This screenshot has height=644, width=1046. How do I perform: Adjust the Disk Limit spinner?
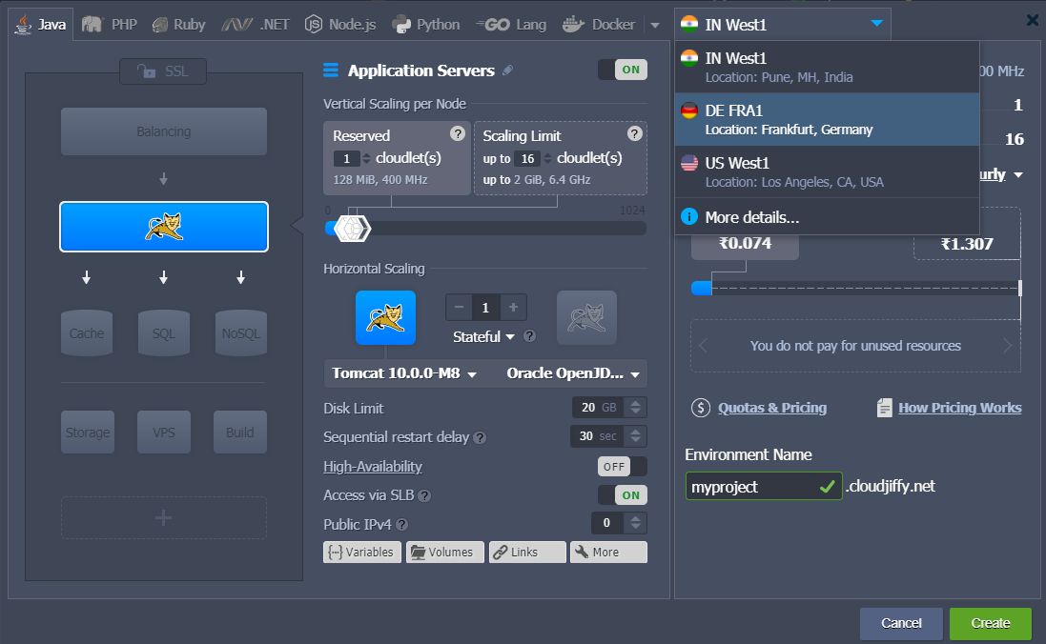[636, 408]
